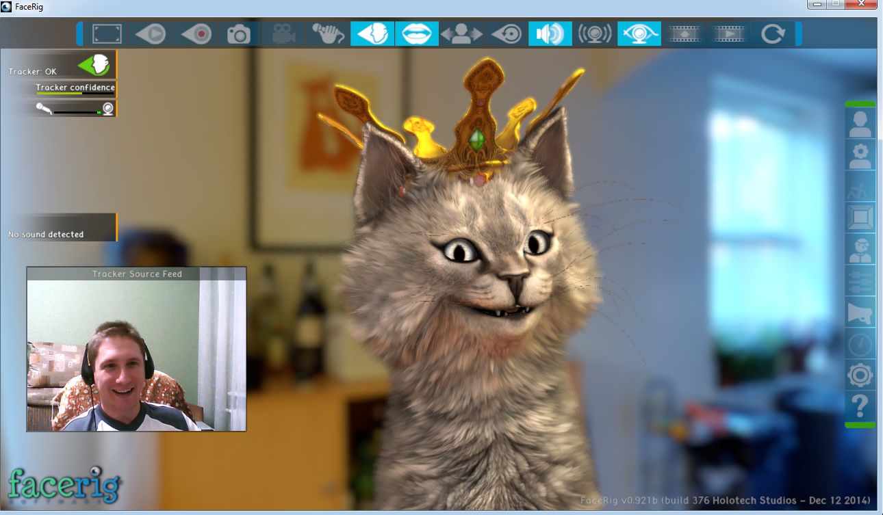The width and height of the screenshot is (883, 515).
Task: Click the avatar appearance customization icon
Action: (x=861, y=248)
